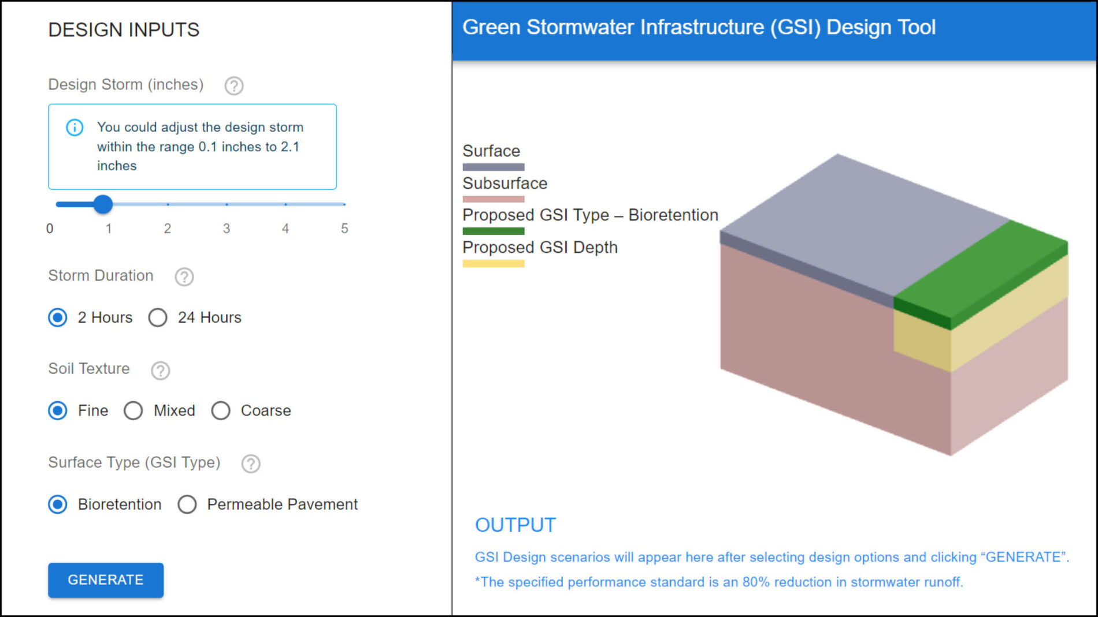Switch to Permeable Pavement surface type
This screenshot has height=617, width=1098.
[x=187, y=504]
